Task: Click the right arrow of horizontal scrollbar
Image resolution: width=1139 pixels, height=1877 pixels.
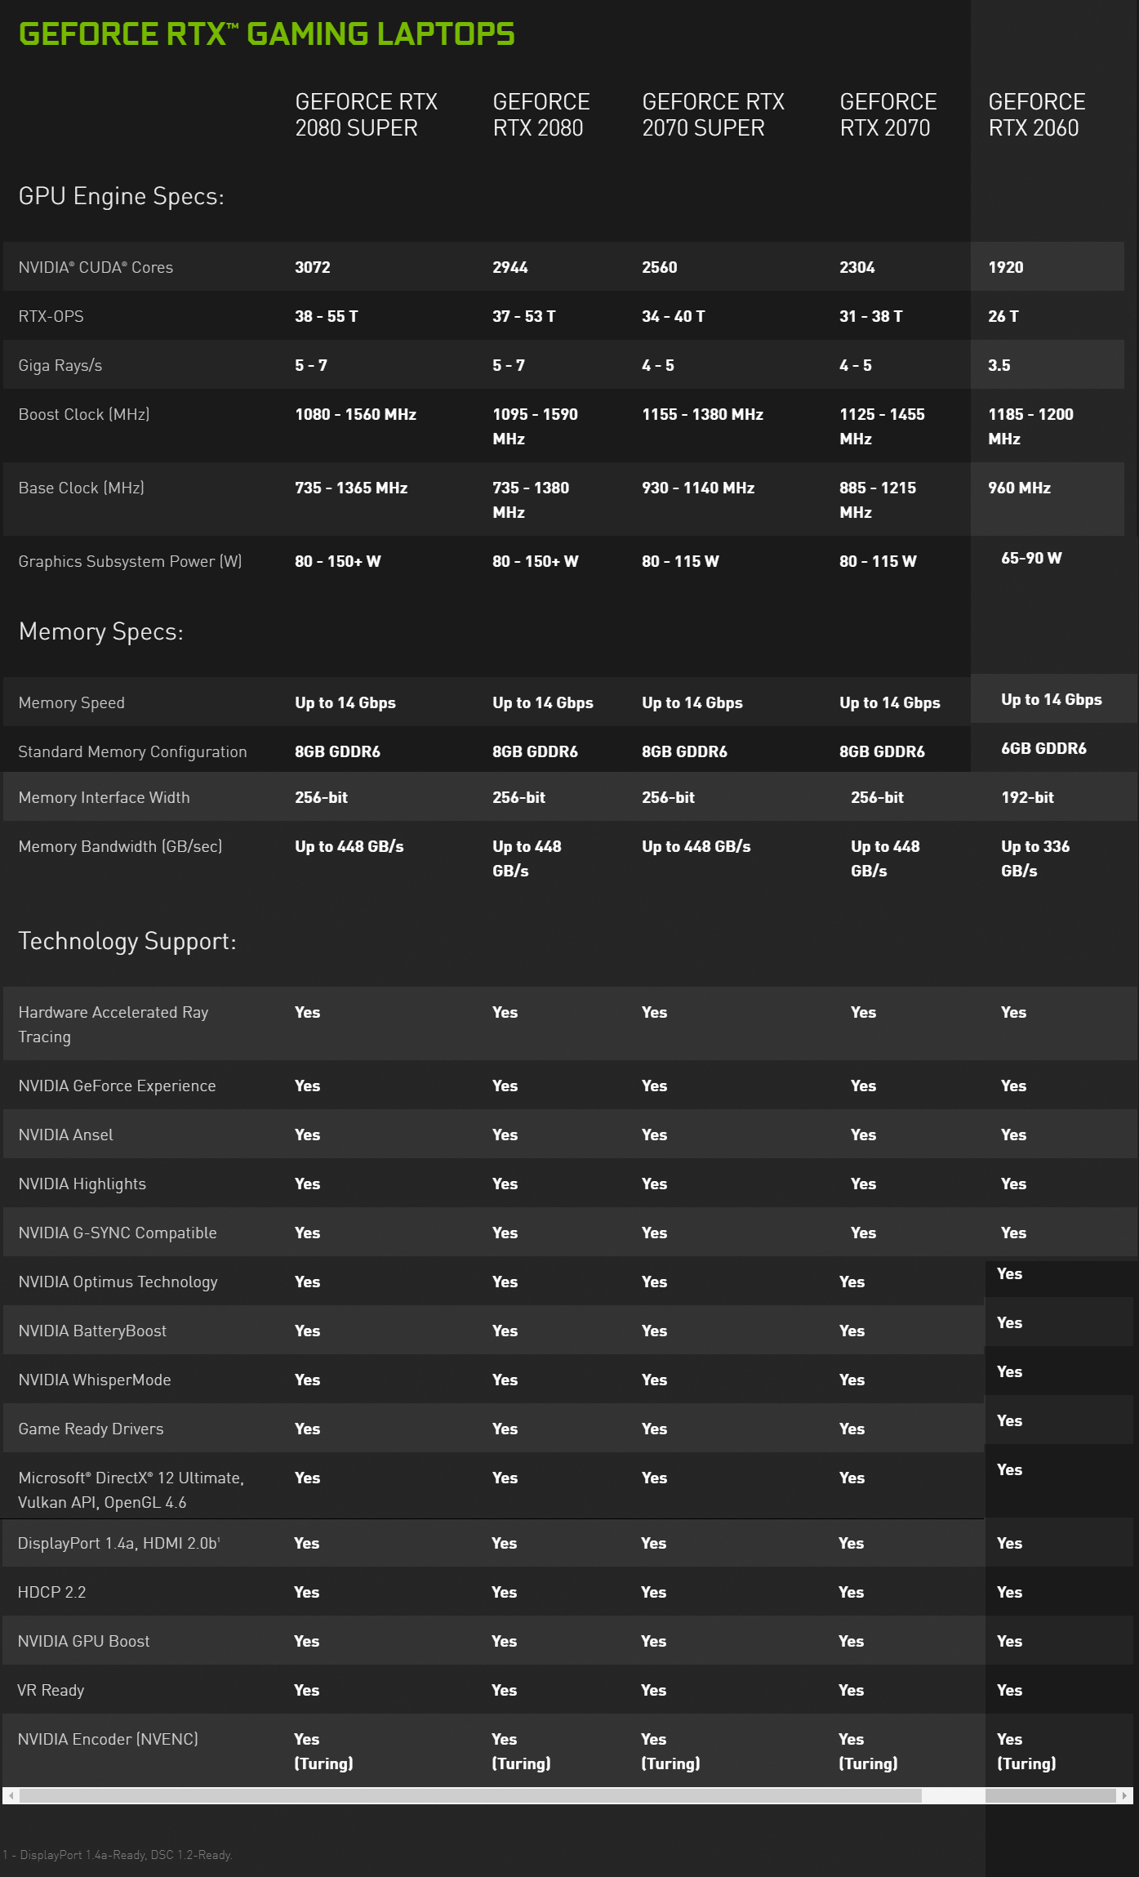Action: [x=1124, y=1795]
